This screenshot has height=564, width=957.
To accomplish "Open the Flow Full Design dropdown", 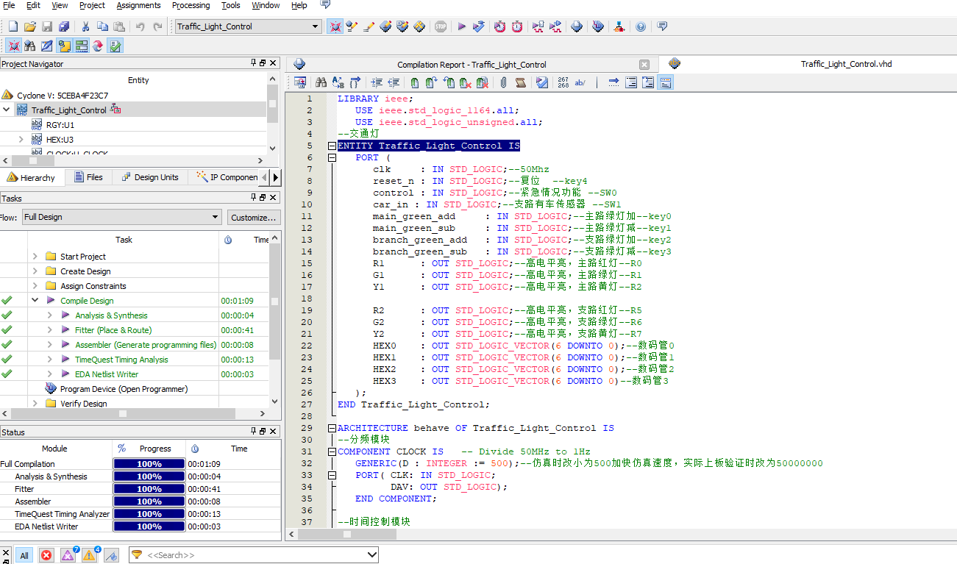I will [x=121, y=217].
